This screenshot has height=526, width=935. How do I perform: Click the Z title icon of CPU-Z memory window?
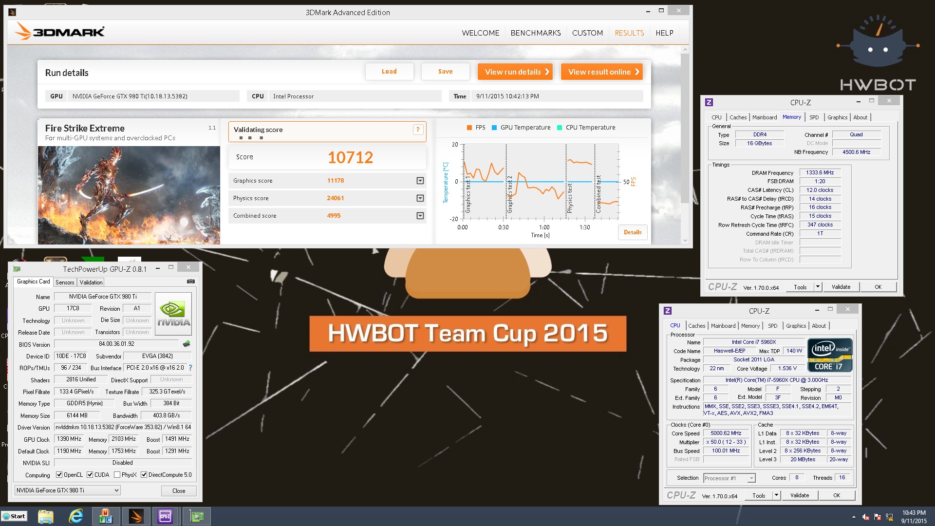click(x=709, y=102)
